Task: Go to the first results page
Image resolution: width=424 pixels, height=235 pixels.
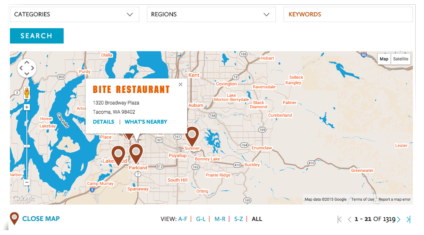Action: click(339, 219)
